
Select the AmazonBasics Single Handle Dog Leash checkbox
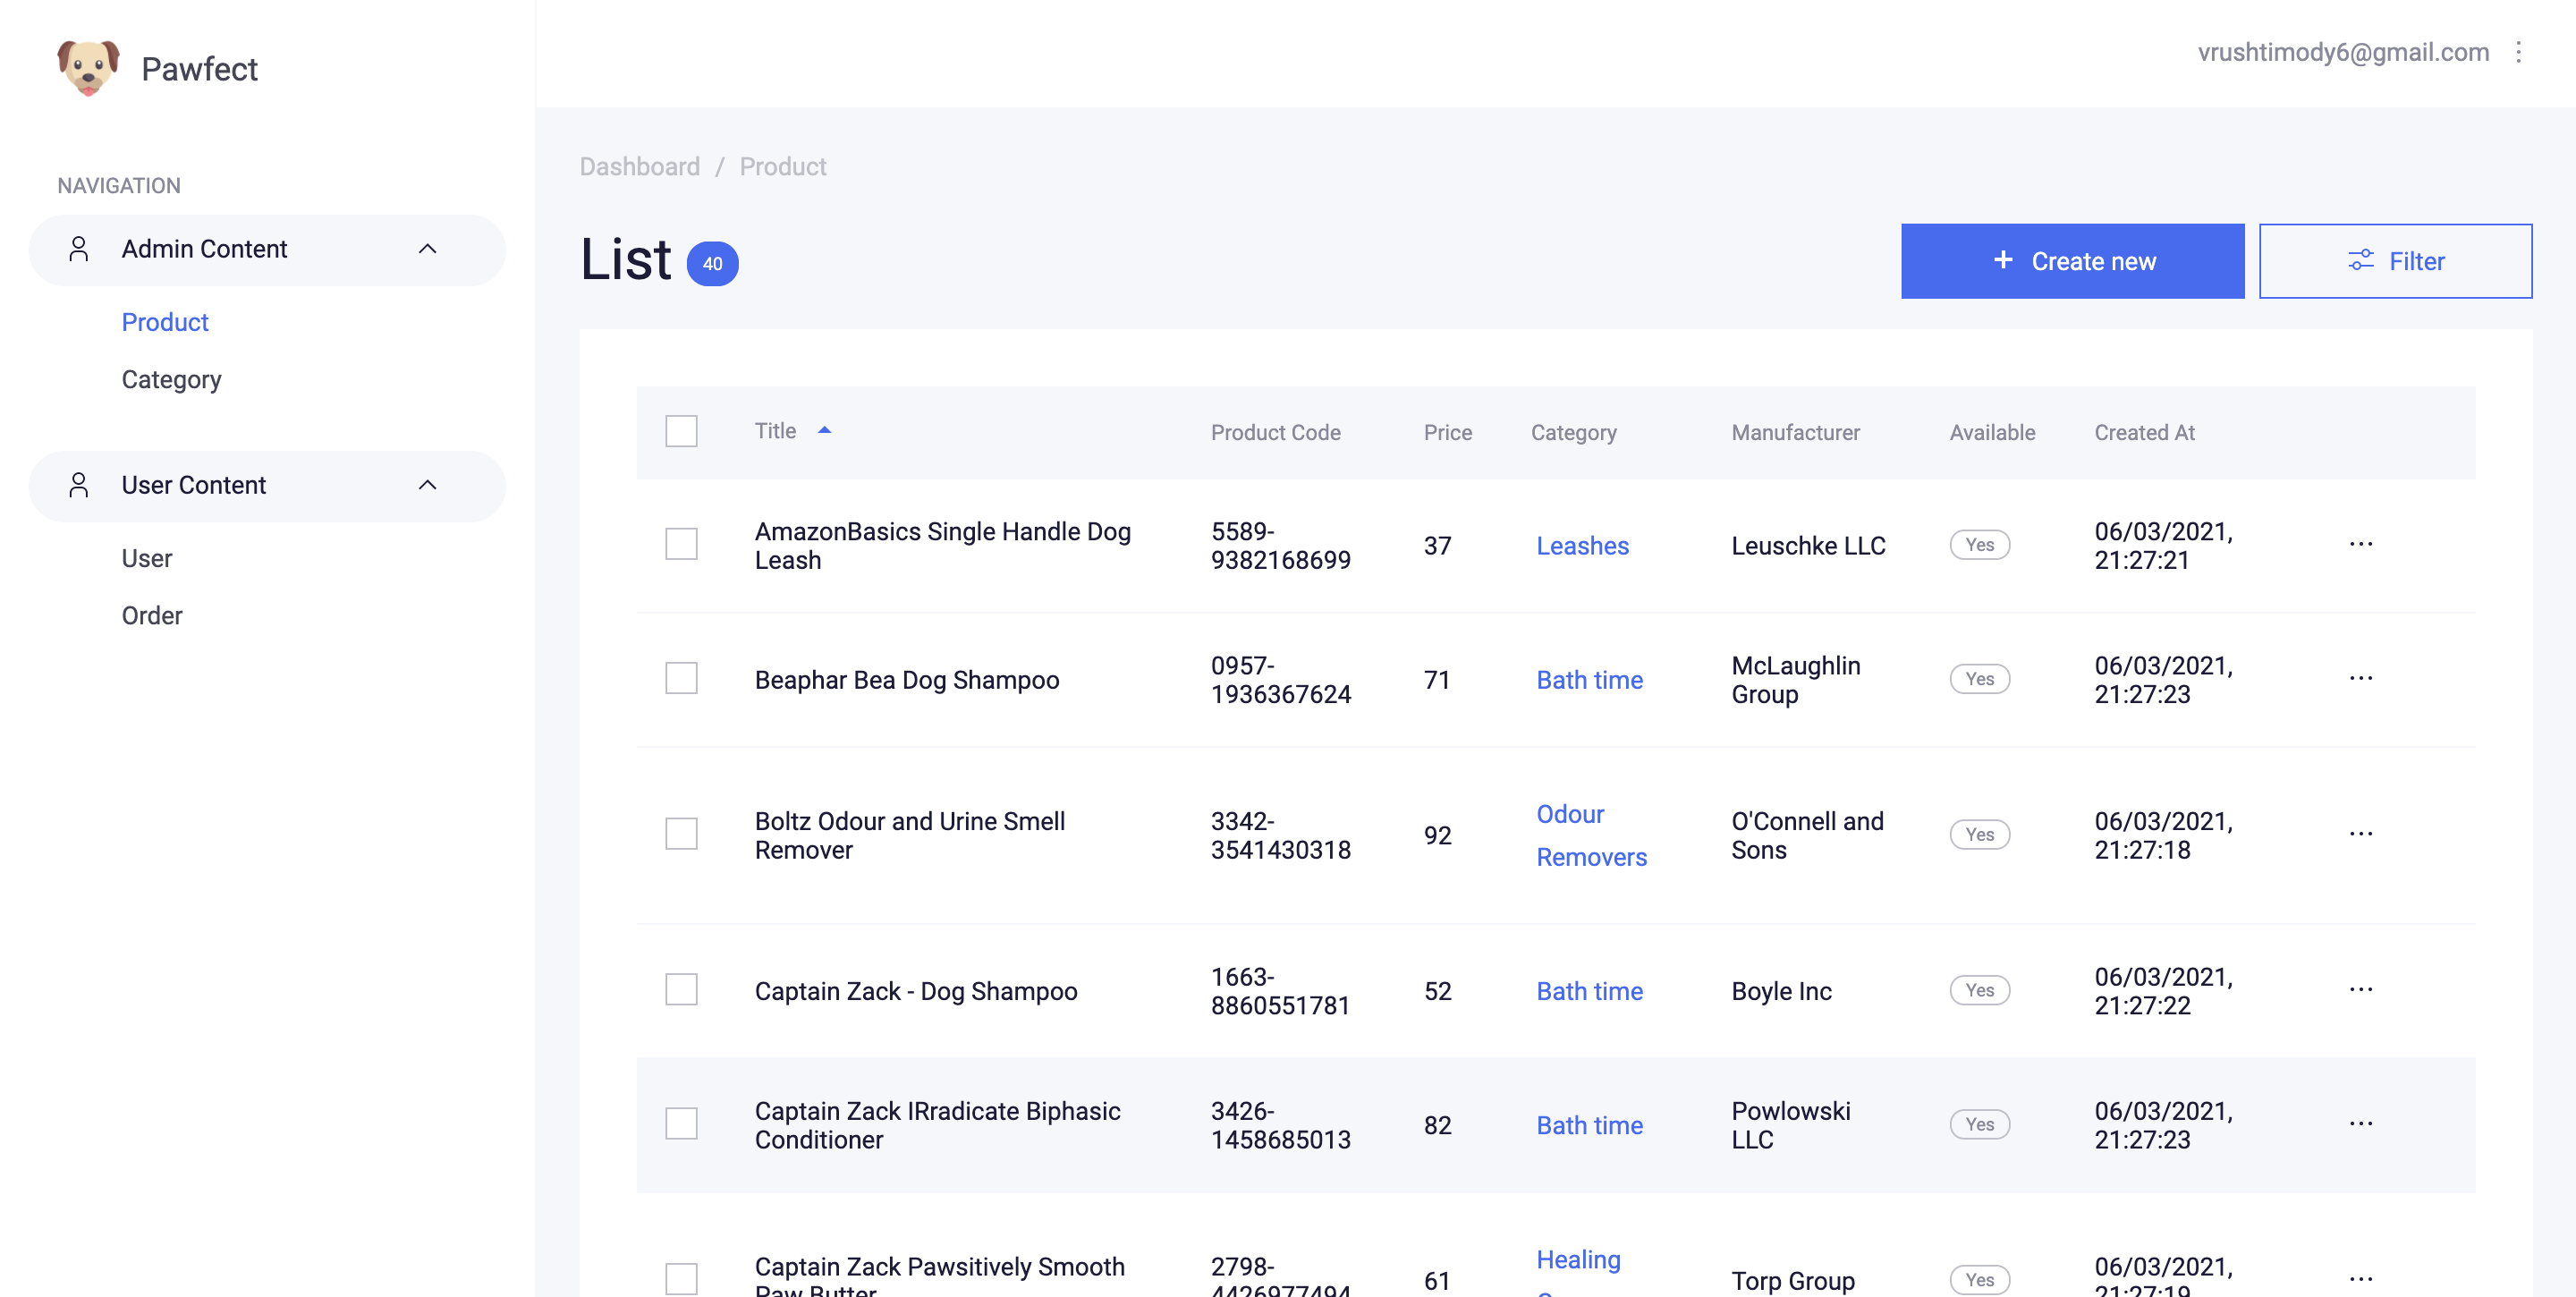click(681, 544)
